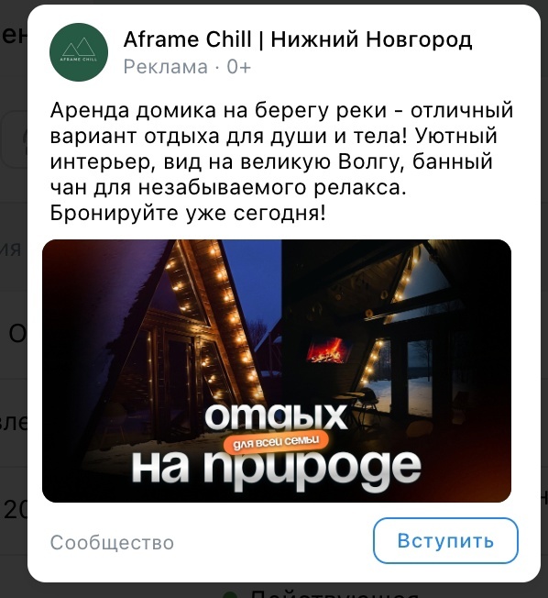Click the green status dot near Действующая
The image size is (548, 598).
tap(230, 595)
